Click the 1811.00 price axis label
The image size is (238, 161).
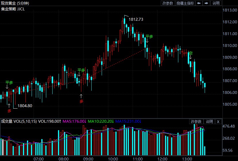pyautogui.click(x=230, y=34)
